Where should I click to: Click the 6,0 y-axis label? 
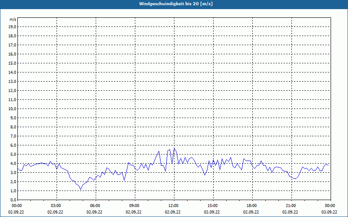(13, 145)
